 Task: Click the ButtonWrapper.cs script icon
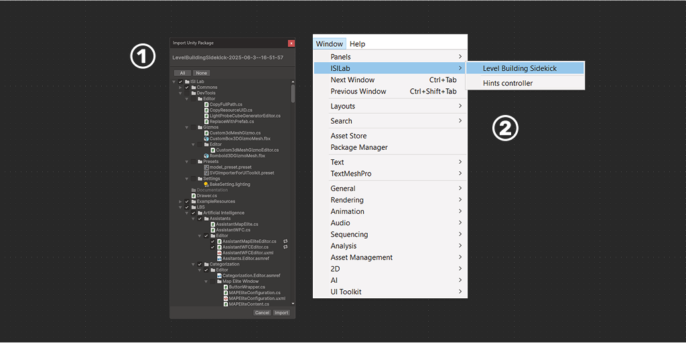[x=226, y=287]
